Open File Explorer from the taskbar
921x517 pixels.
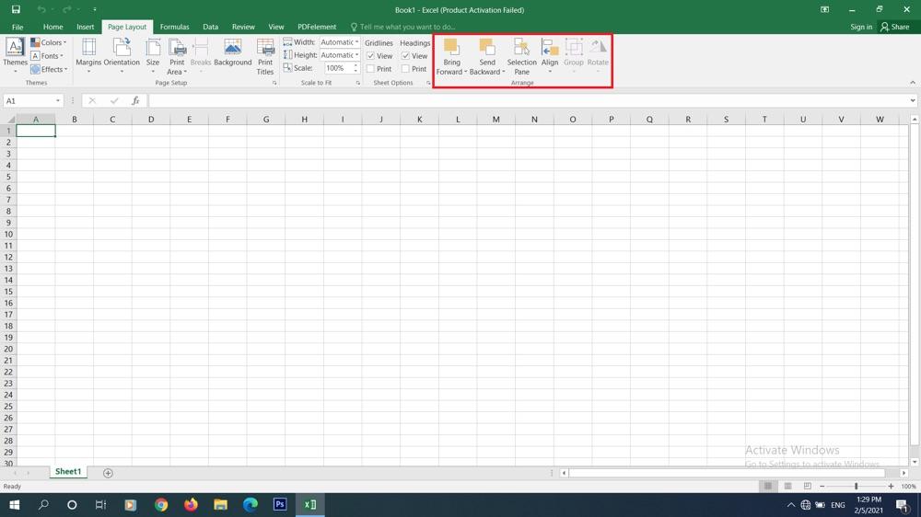click(x=221, y=505)
